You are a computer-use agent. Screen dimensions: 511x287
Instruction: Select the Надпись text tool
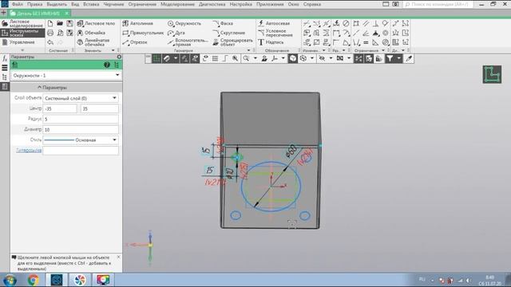coord(271,42)
